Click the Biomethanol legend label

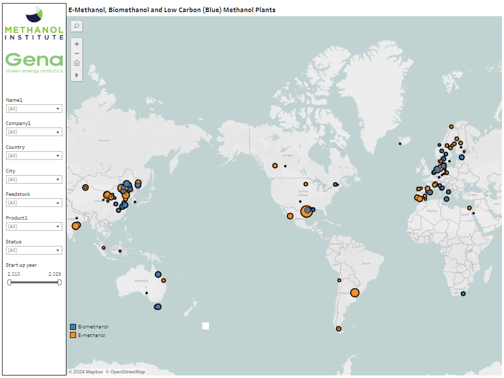pyautogui.click(x=93, y=327)
